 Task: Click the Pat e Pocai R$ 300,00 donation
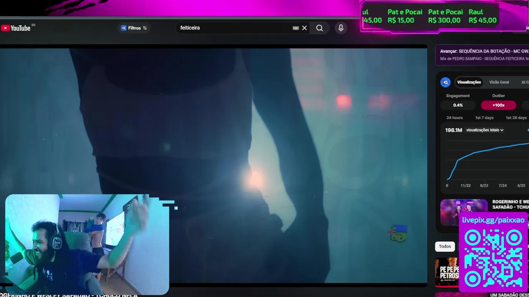coord(445,16)
